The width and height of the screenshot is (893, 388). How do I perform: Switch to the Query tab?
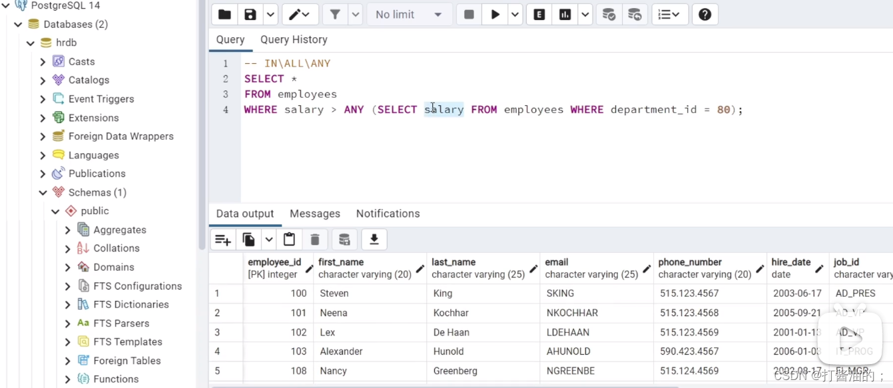(230, 39)
